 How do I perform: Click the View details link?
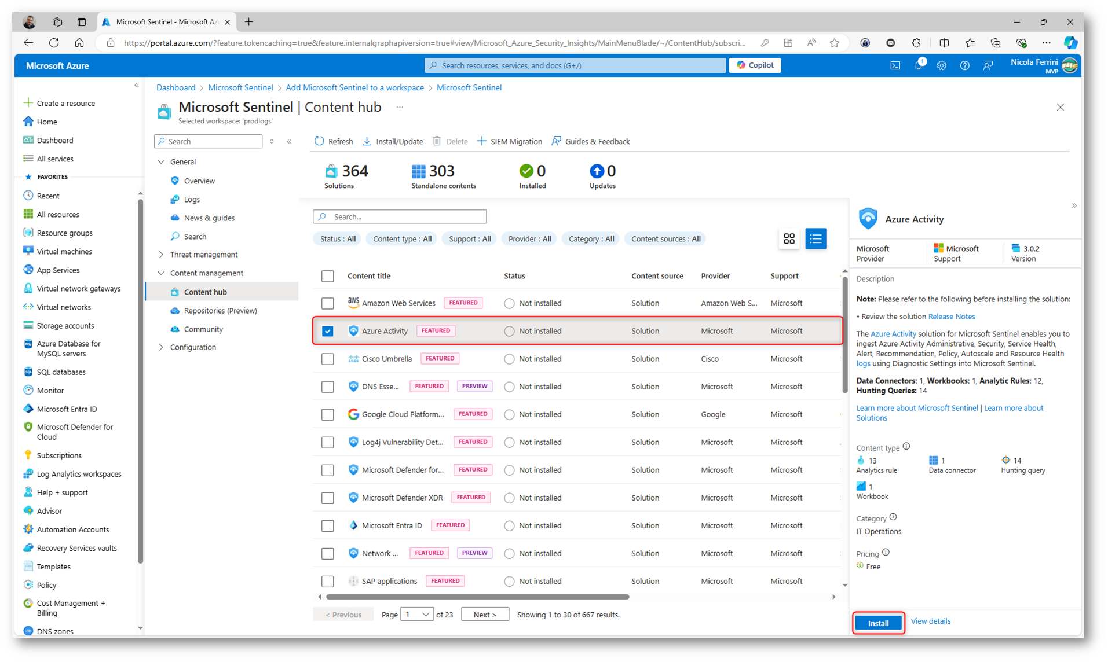coord(930,621)
